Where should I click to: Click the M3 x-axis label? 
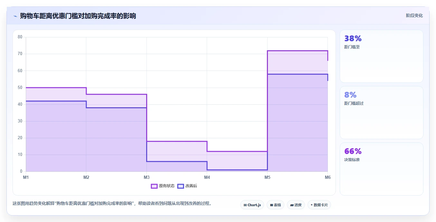[x=147, y=177]
